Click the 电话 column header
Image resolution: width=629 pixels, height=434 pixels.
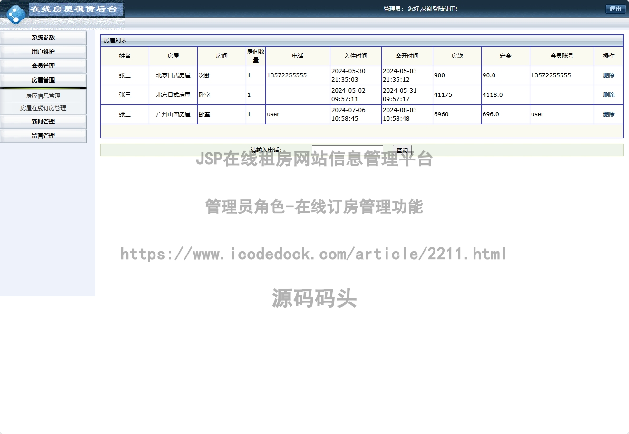click(x=298, y=56)
